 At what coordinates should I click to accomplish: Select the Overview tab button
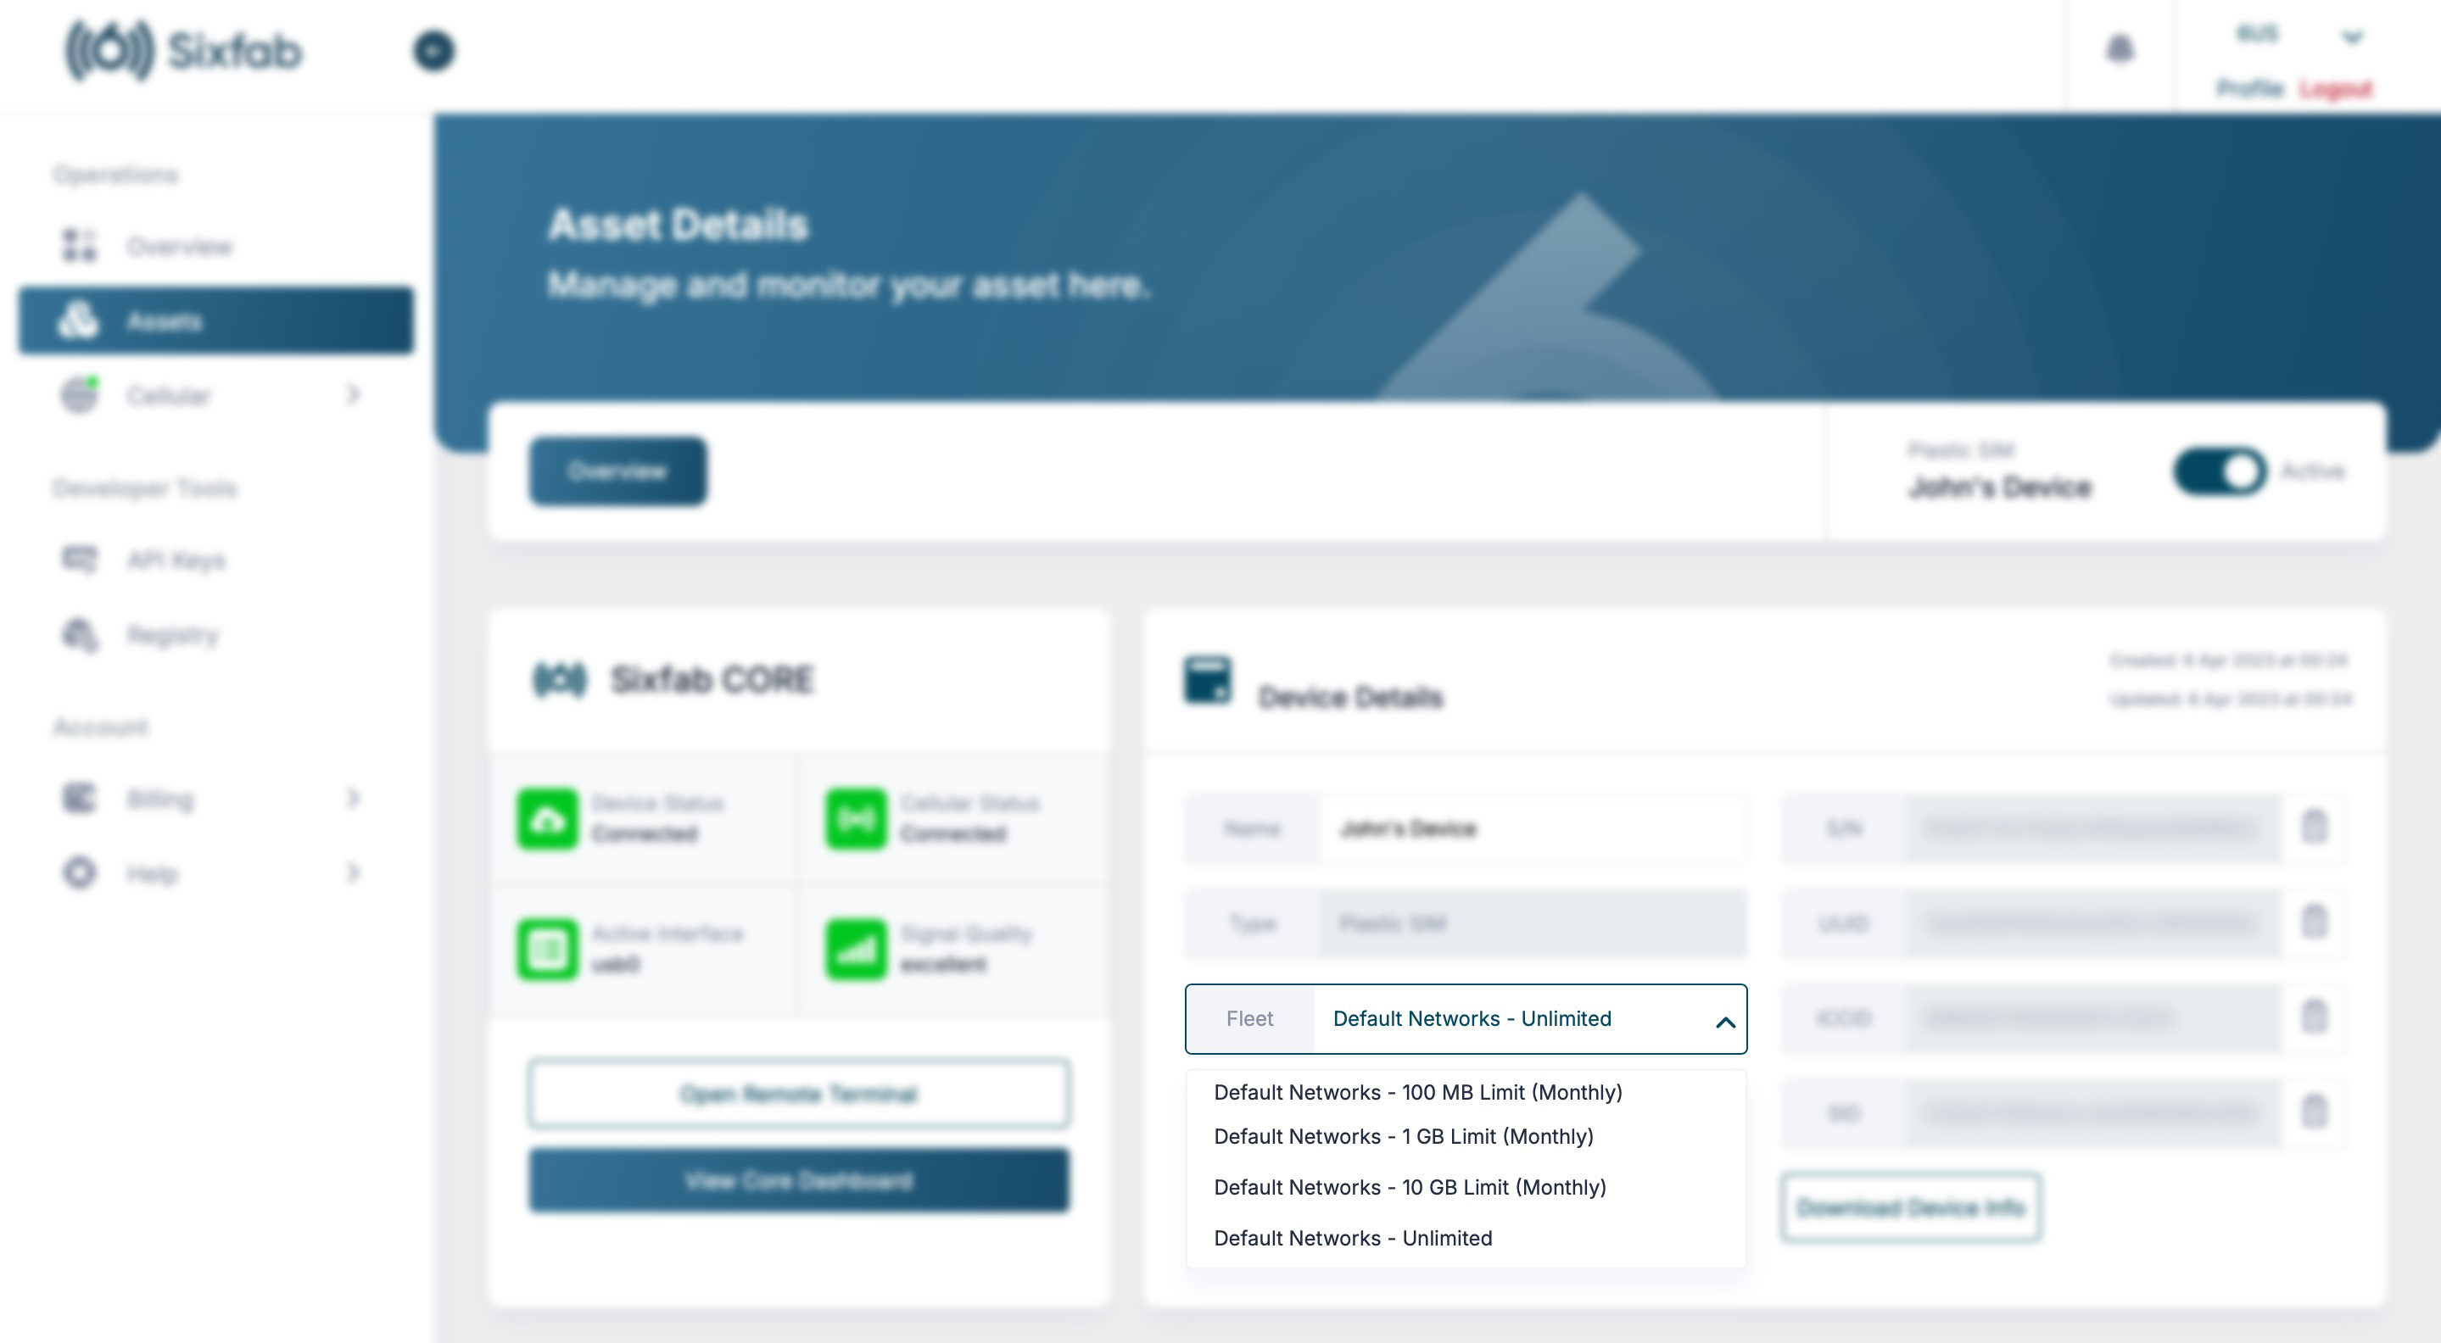617,471
